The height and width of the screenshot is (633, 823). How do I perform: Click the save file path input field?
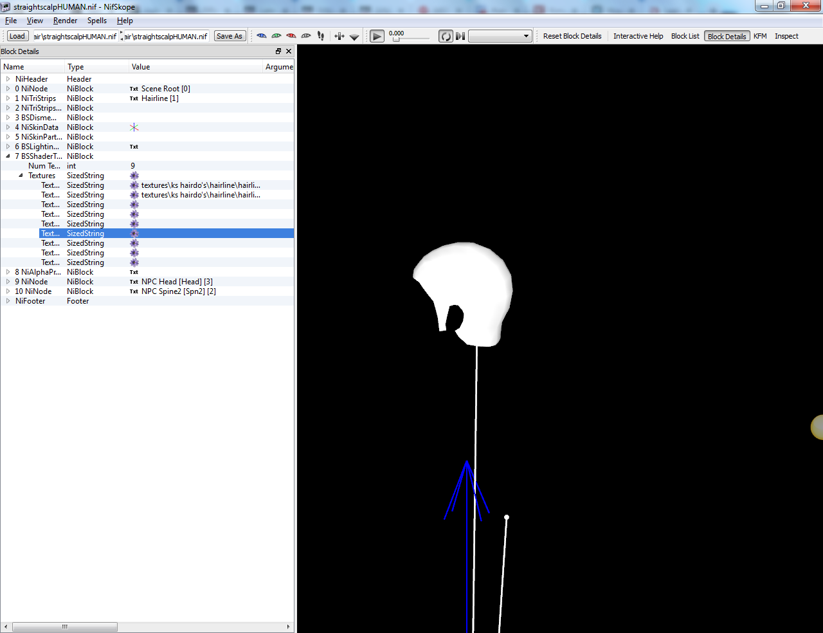pyautogui.click(x=165, y=36)
